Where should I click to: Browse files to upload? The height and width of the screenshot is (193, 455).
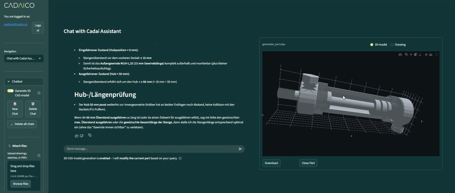point(21,184)
